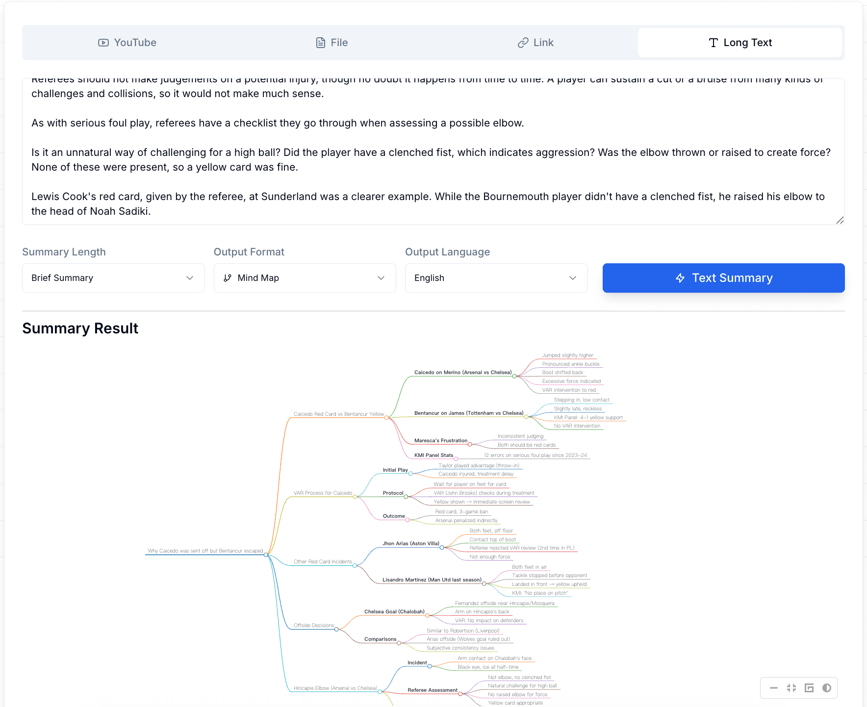Select the zoom out icon on the mind map toolbar

point(774,688)
